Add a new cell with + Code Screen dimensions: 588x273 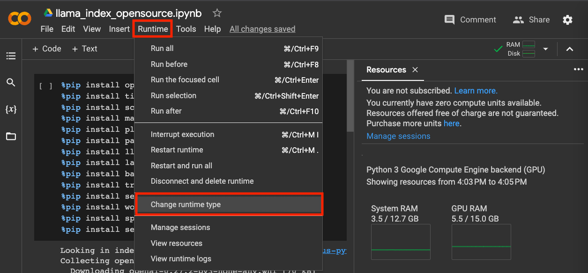pos(47,49)
